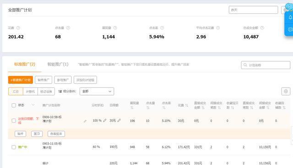Click the orange 新建推广计划 button
The height and width of the screenshot is (168, 293).
21,80
